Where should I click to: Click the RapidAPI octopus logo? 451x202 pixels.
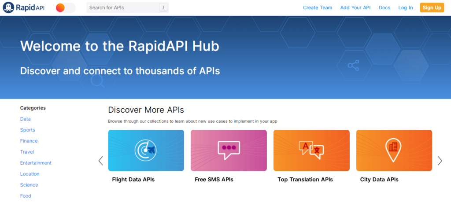pyautogui.click(x=24, y=7)
